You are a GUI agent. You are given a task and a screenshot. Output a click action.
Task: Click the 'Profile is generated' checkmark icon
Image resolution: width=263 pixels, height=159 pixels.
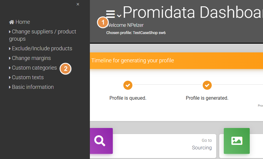(x=207, y=85)
